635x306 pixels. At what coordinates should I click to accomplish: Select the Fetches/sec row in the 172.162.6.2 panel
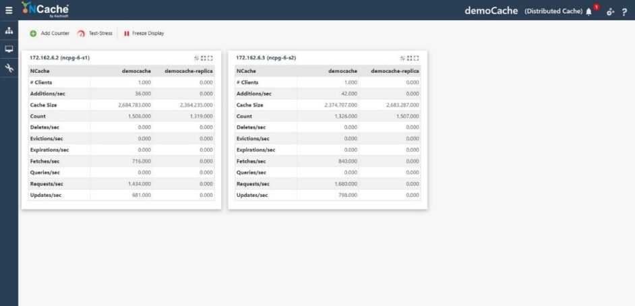tap(121, 161)
